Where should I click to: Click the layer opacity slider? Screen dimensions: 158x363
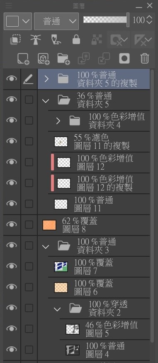tap(106, 20)
